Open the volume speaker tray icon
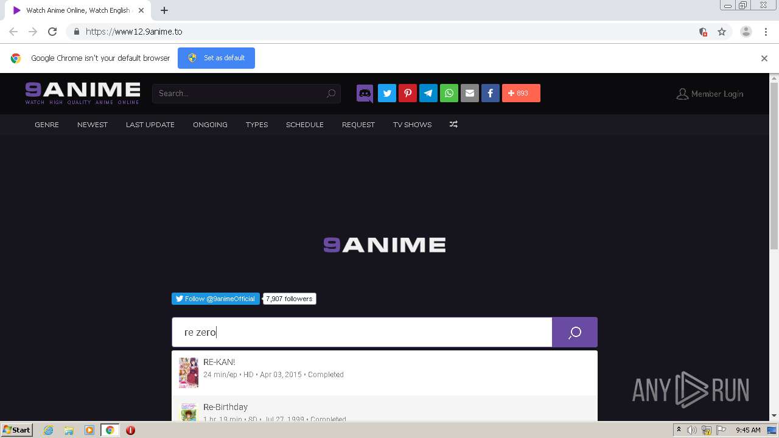Image resolution: width=779 pixels, height=438 pixels. [692, 430]
